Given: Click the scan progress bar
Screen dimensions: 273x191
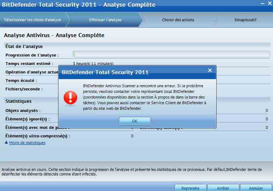Looking at the screenshot, I should [x=172, y=54].
